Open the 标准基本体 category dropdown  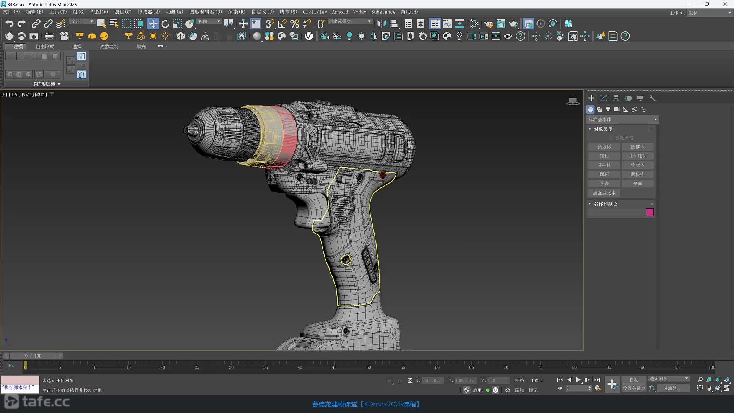[x=622, y=120]
